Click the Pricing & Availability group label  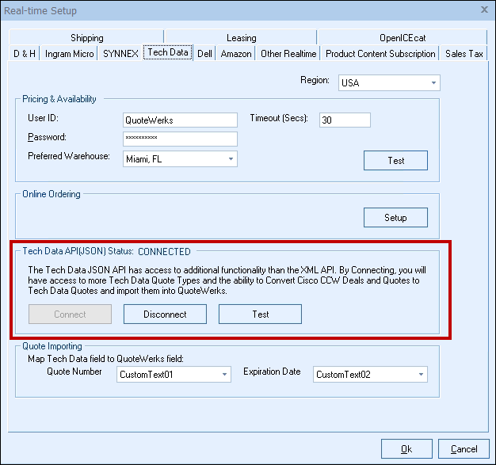59,99
